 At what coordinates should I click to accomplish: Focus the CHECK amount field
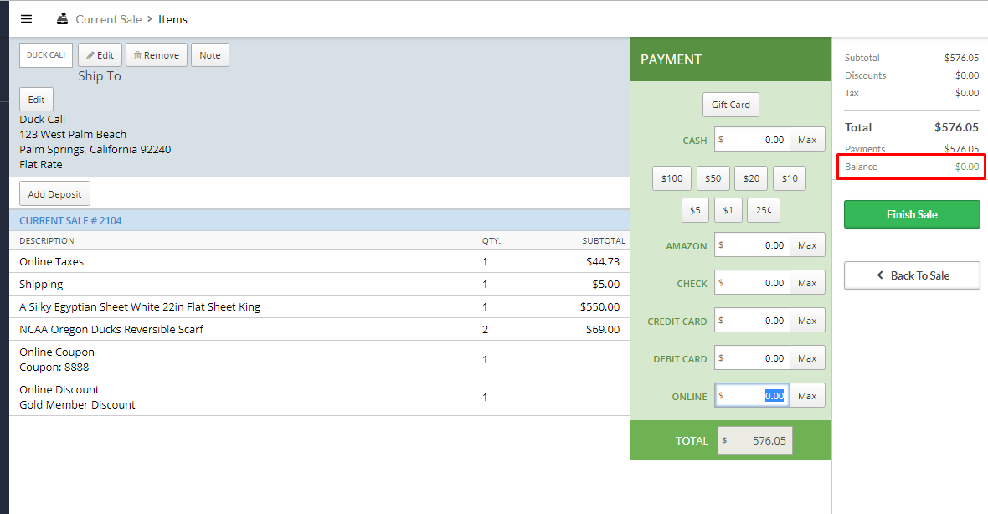(752, 283)
